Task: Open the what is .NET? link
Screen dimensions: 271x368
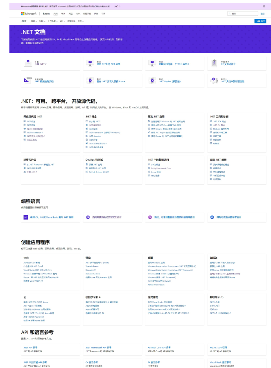Action: click(x=95, y=121)
